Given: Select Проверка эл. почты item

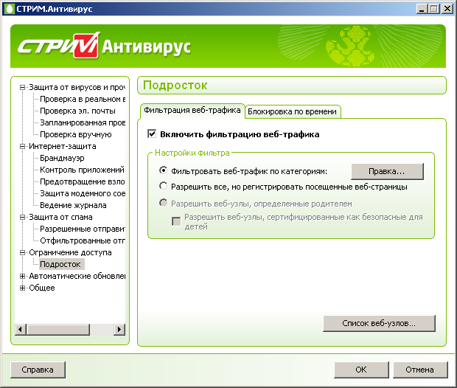Looking at the screenshot, I should tap(77, 111).
